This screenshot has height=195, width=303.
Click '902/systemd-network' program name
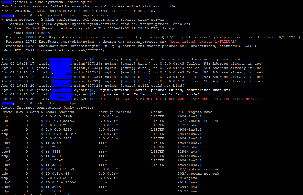coord(198,174)
